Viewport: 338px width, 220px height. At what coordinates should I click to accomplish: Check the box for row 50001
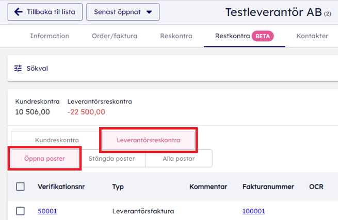pyautogui.click(x=20, y=211)
